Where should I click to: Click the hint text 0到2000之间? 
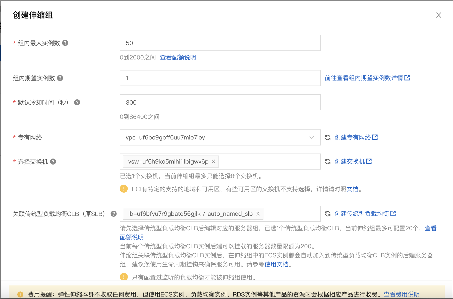pos(138,57)
